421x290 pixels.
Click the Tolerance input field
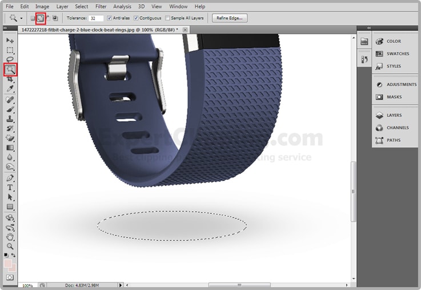click(95, 18)
